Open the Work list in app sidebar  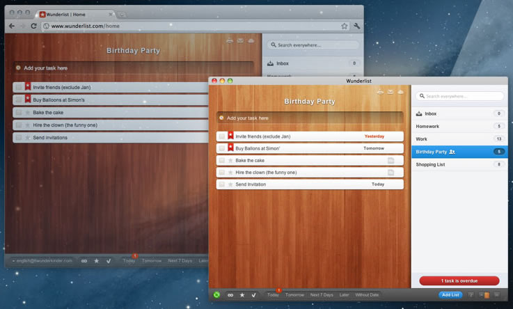(x=459, y=139)
